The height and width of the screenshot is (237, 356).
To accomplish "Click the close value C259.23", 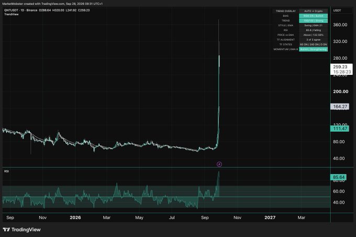I will 84,10.
